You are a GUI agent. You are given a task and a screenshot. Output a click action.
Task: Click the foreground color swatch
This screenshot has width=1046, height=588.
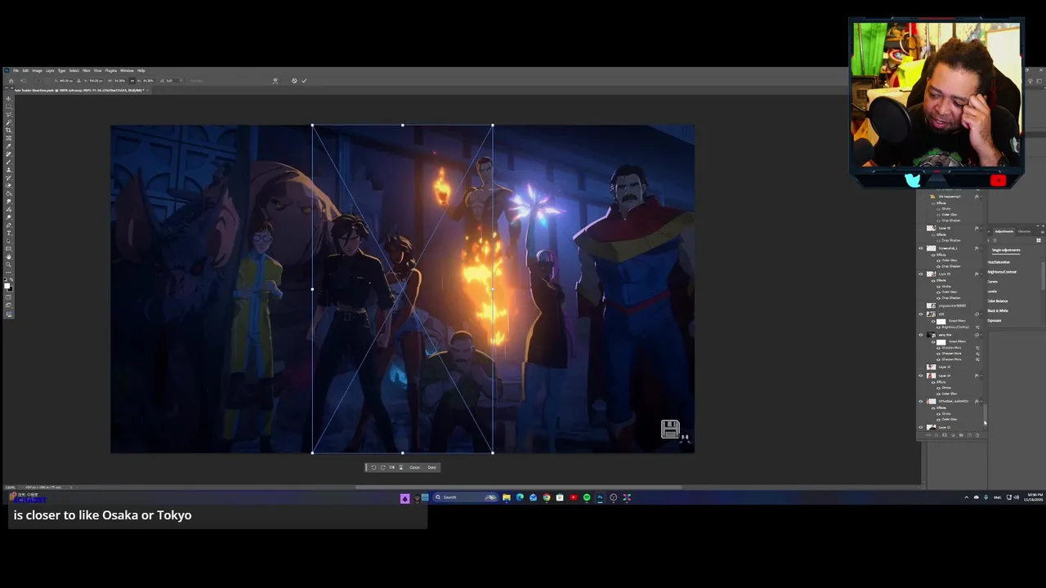pos(7,285)
